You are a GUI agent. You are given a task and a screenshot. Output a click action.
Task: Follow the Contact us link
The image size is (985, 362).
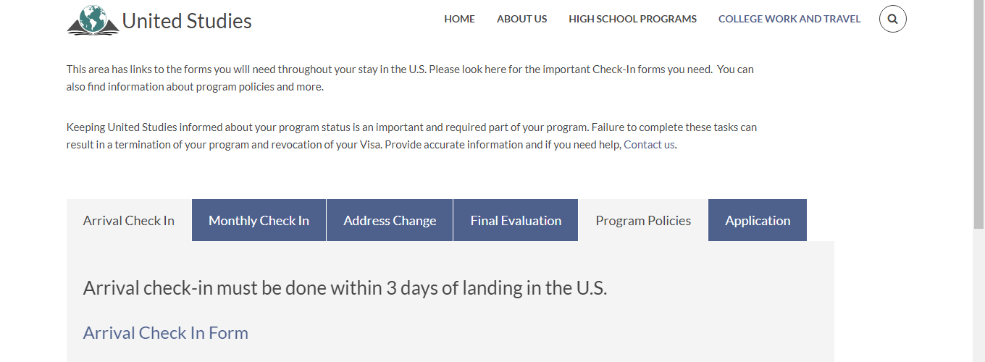pyautogui.click(x=649, y=144)
